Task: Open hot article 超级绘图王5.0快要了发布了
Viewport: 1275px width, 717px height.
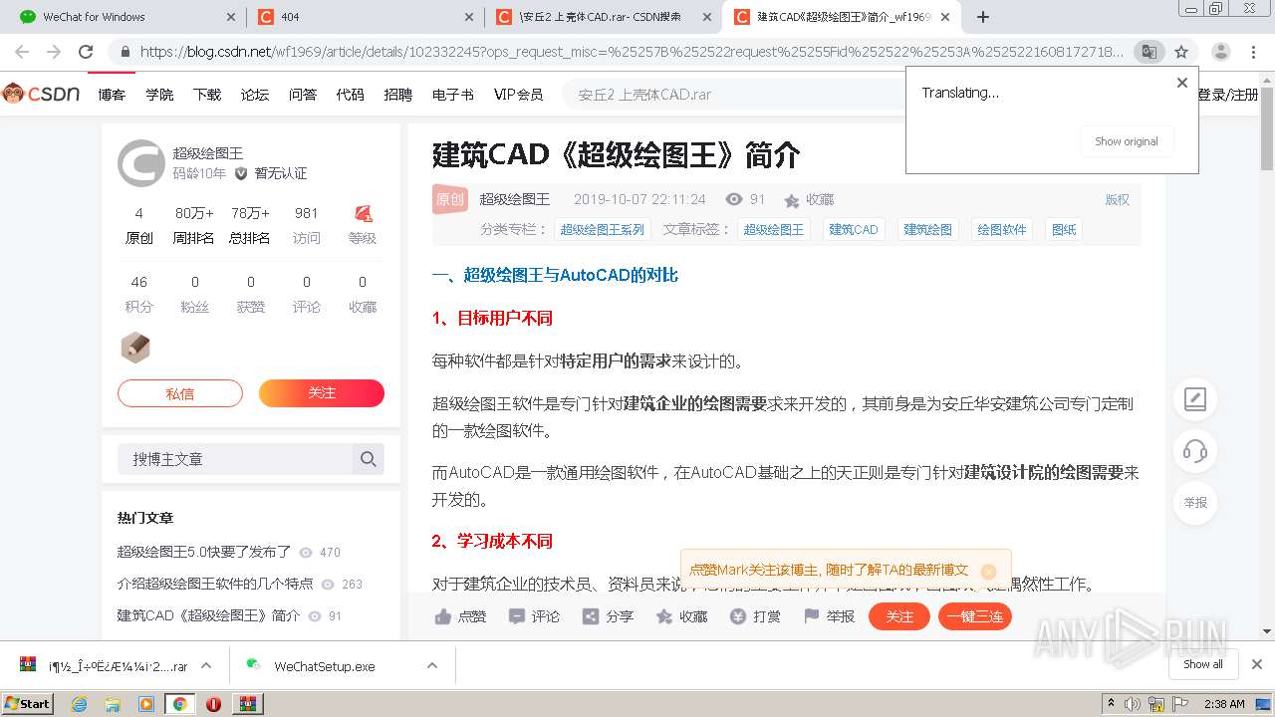Action: pos(204,552)
